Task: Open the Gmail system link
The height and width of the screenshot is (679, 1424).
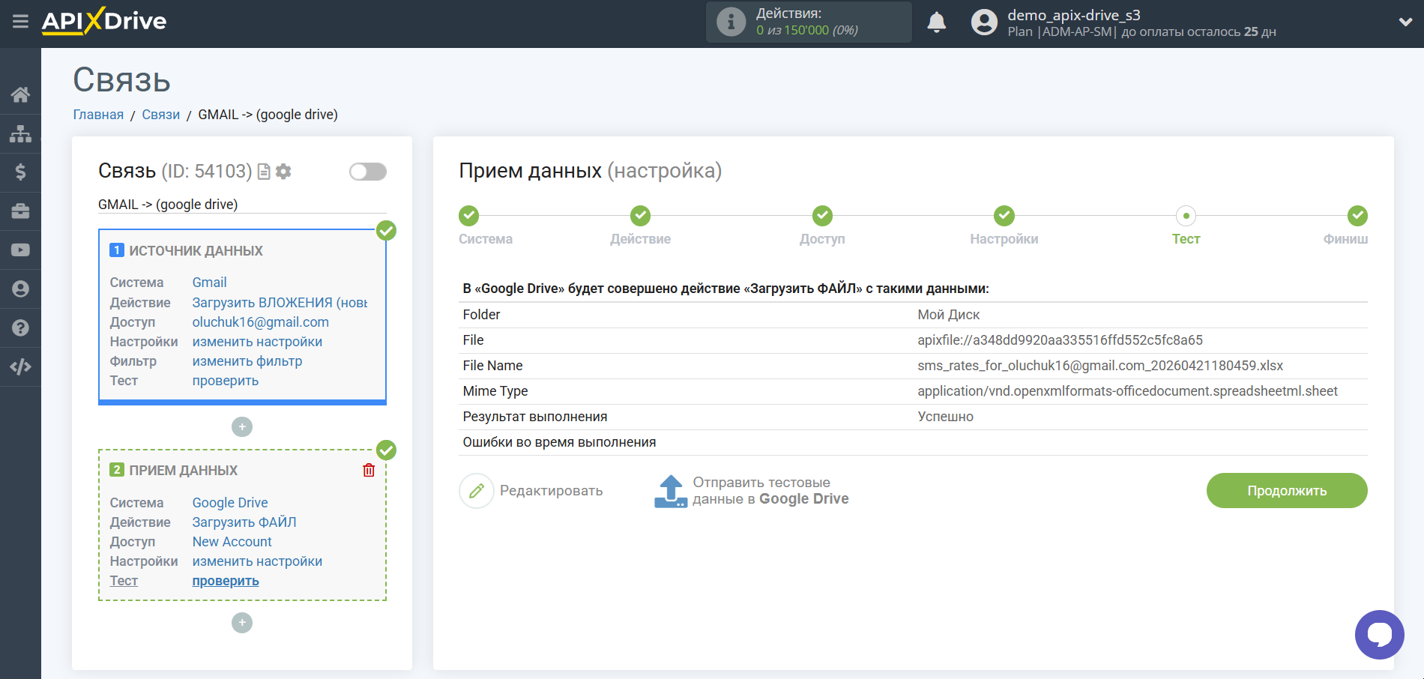Action: (209, 283)
